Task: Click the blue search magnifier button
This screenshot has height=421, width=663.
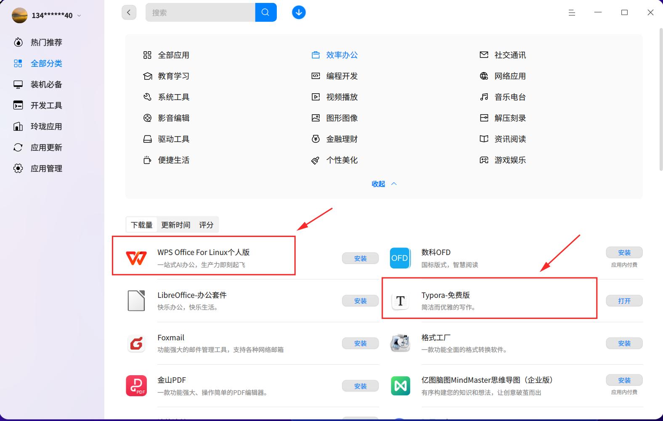Action: click(x=266, y=13)
